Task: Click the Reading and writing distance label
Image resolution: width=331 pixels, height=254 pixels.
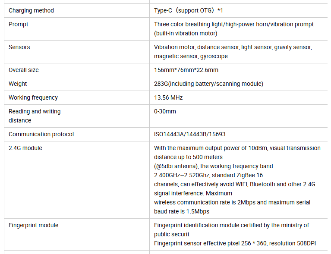Action: coord(35,116)
